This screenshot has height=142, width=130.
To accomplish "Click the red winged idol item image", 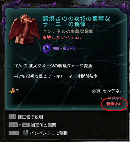I will tap(24, 29).
